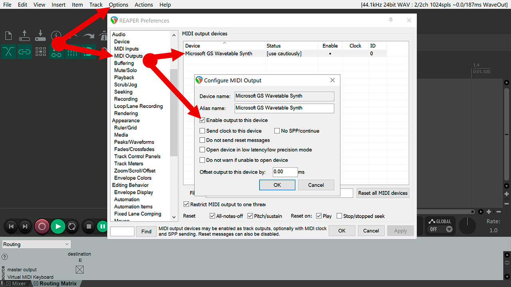Viewport: 511px width, 287px height.
Task: Click OK in REAPER Preferences window
Action: tap(342, 231)
